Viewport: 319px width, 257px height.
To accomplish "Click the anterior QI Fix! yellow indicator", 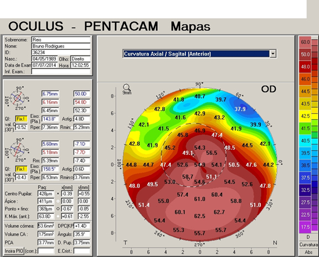I will pos(21,119).
